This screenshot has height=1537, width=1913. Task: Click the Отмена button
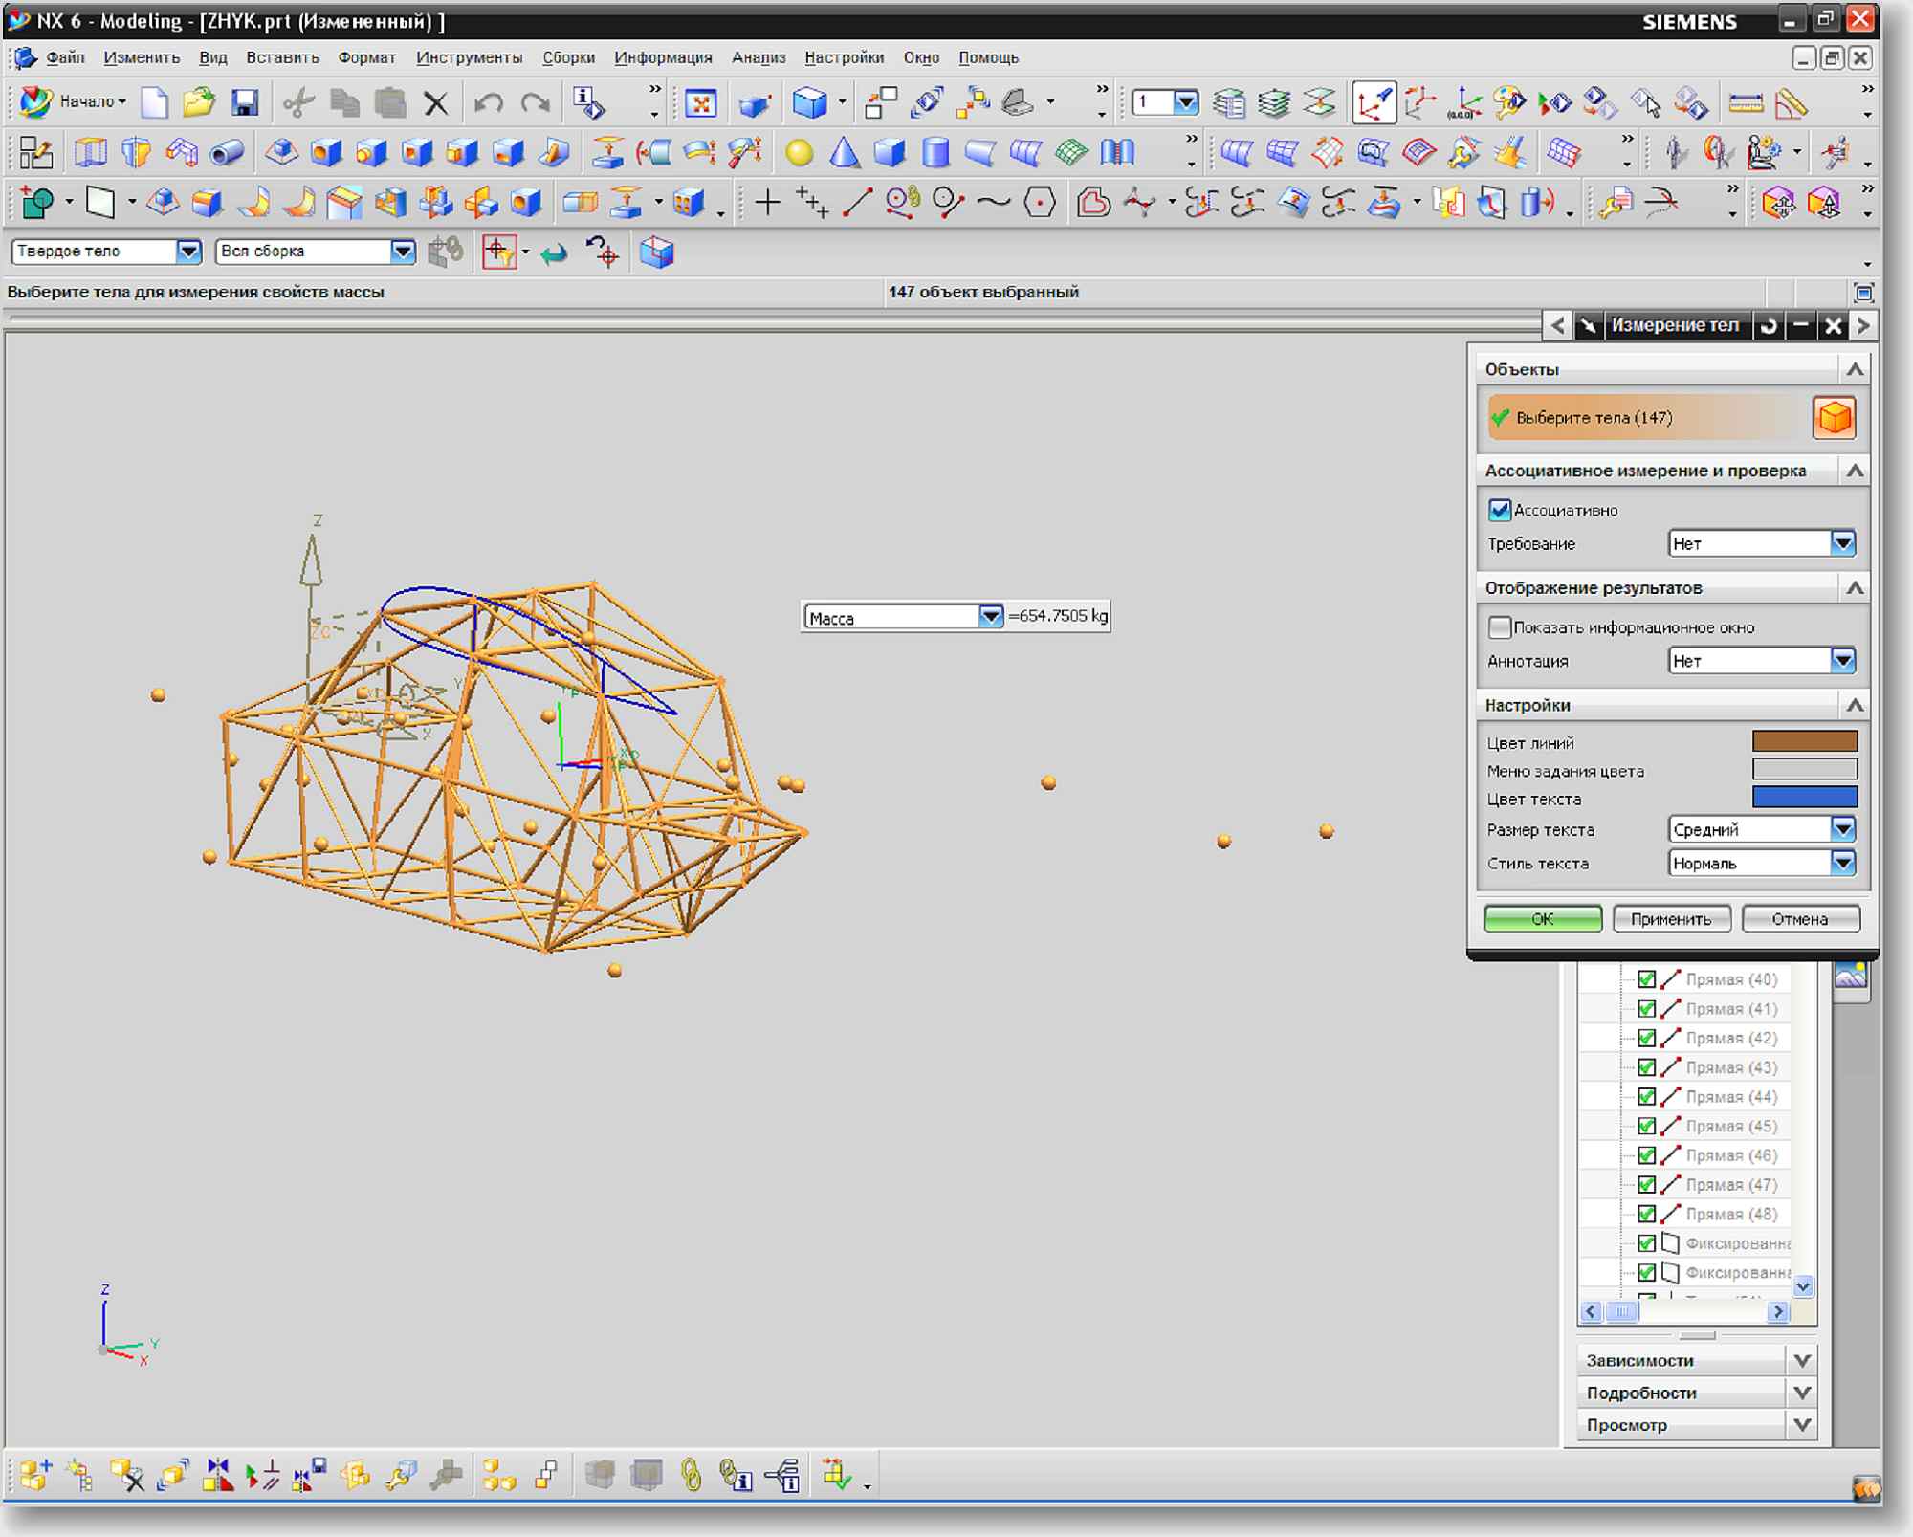pyautogui.click(x=1800, y=919)
